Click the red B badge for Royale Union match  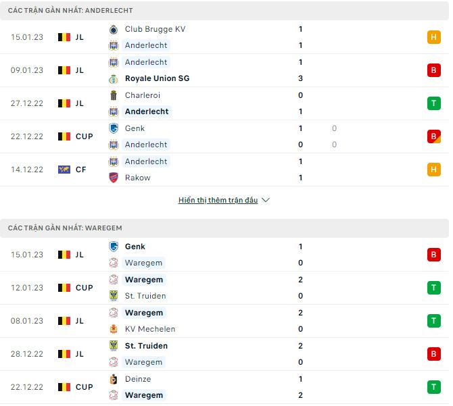pyautogui.click(x=434, y=70)
